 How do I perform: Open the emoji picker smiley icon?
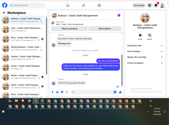point(115,92)
